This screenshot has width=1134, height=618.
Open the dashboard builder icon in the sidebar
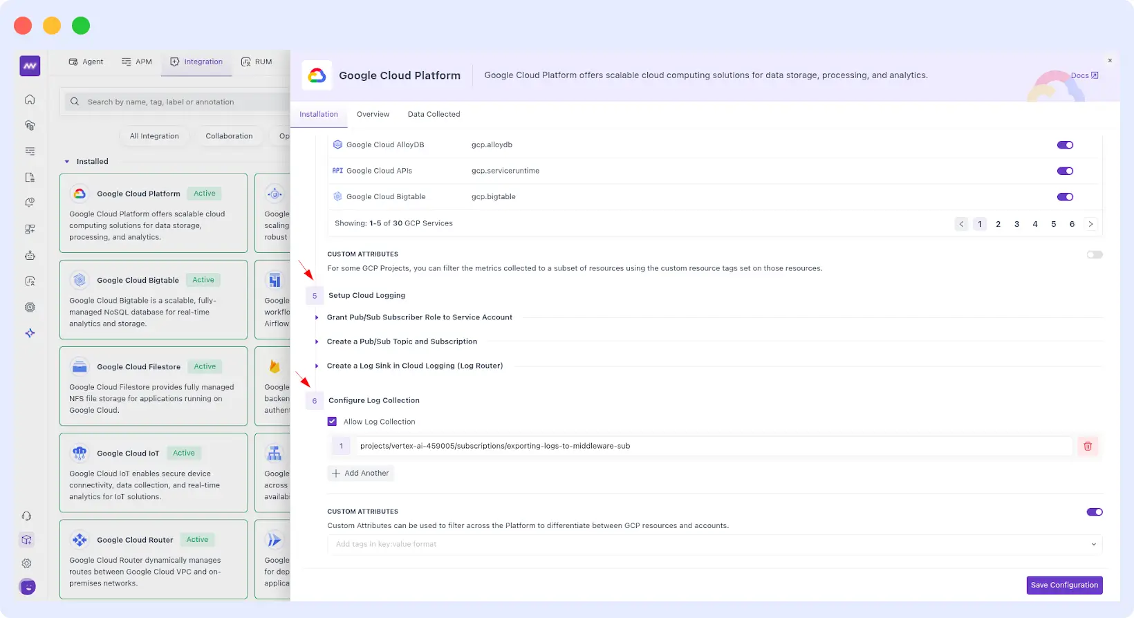tap(30, 229)
